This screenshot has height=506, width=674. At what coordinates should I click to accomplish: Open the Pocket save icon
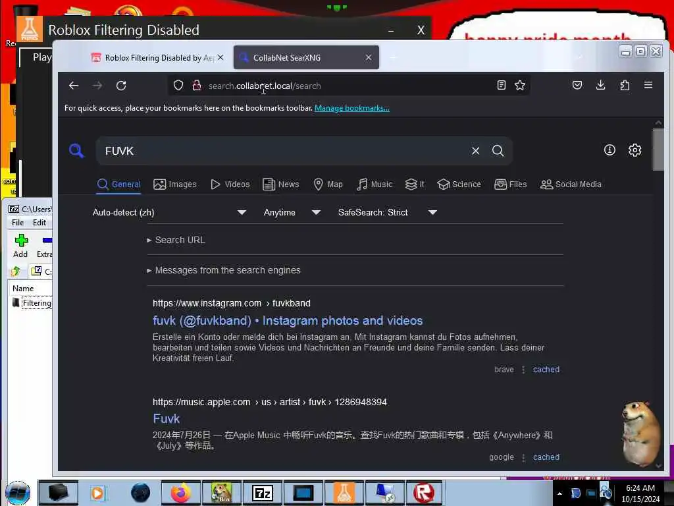click(x=577, y=85)
